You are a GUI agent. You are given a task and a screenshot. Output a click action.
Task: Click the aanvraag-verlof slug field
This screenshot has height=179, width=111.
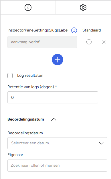tap(42, 42)
